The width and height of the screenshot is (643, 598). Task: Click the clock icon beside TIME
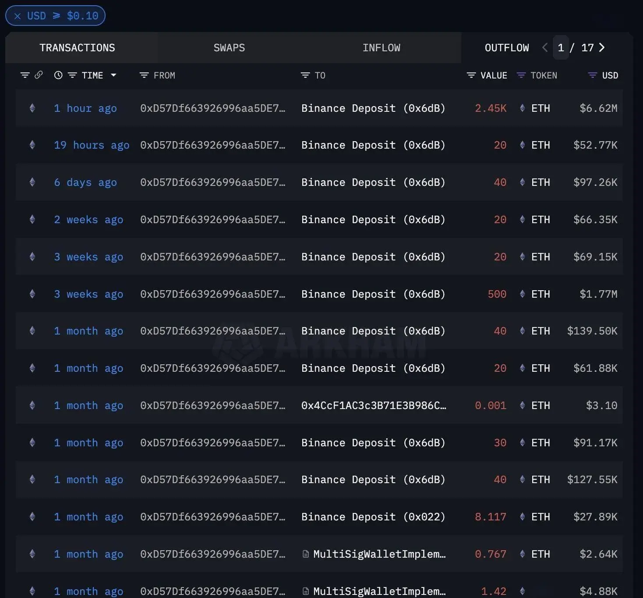pyautogui.click(x=58, y=75)
